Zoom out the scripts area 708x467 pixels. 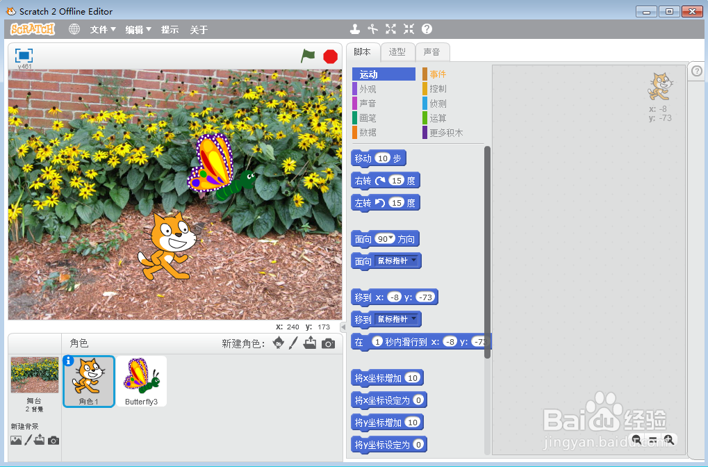[636, 439]
